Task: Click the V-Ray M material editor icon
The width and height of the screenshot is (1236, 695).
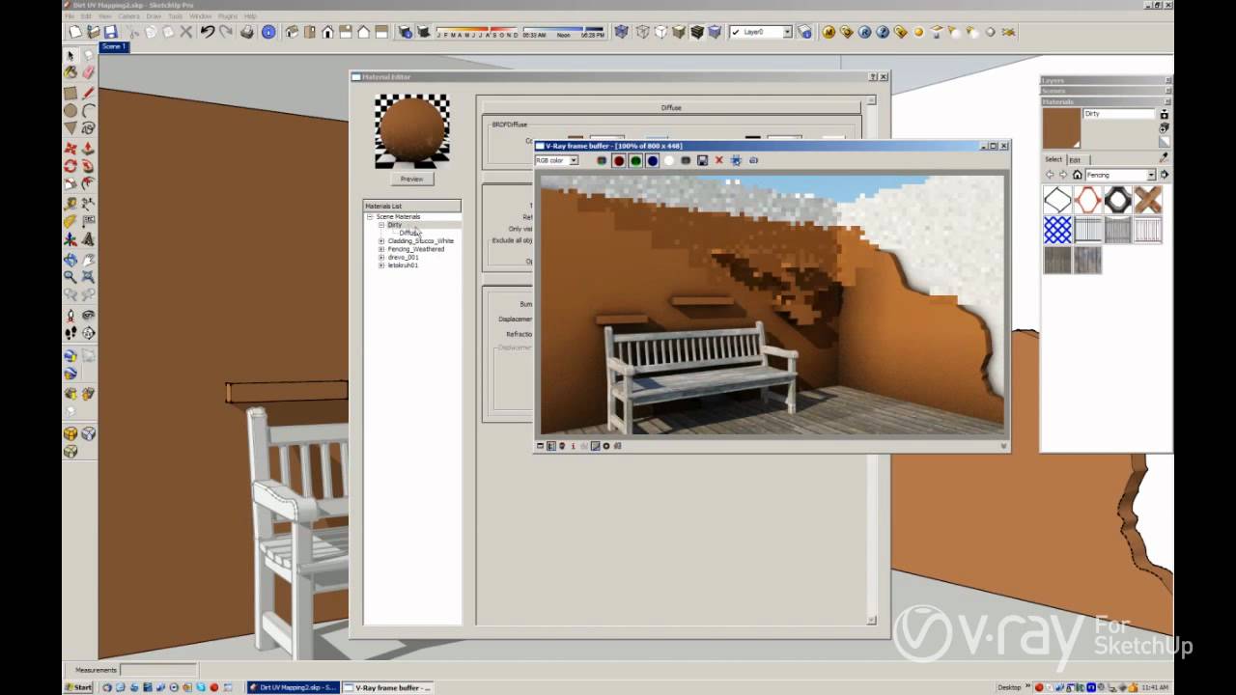Action: click(x=829, y=32)
